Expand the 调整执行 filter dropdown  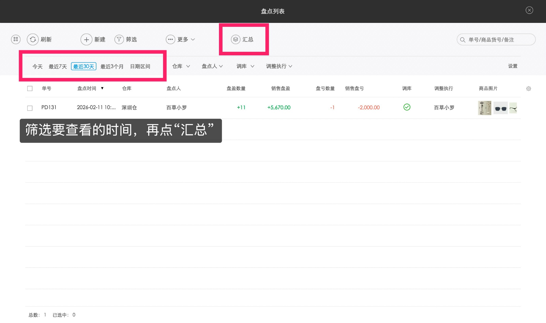point(279,66)
